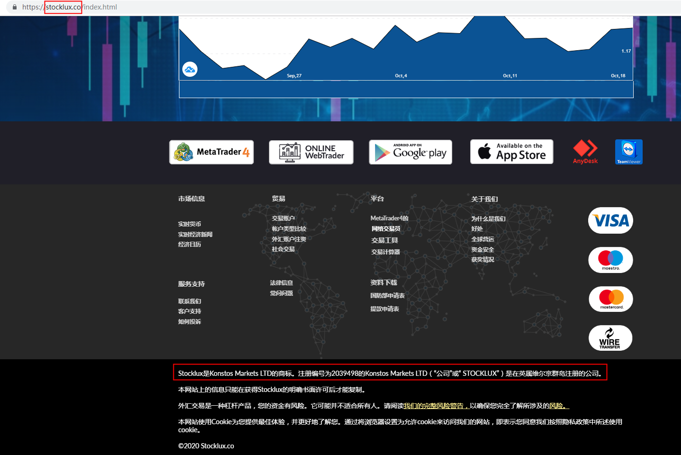The width and height of the screenshot is (681, 455).
Task: Click the Visa payment logo
Action: click(611, 220)
